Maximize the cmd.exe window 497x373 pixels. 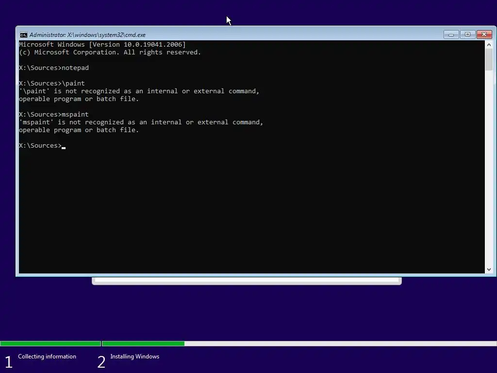(x=467, y=34)
